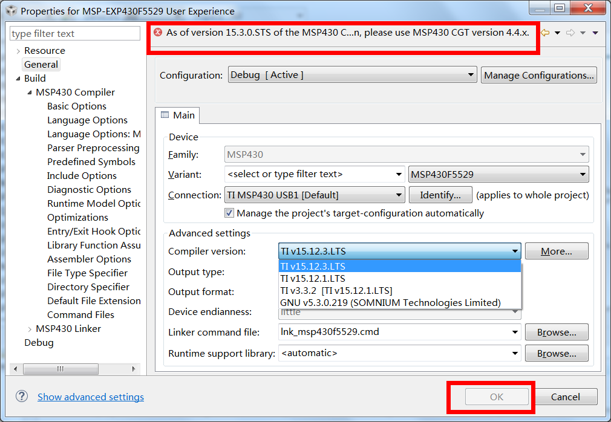Image resolution: width=611 pixels, height=422 pixels.
Task: Select Basic Options tree item
Action: coord(77,106)
